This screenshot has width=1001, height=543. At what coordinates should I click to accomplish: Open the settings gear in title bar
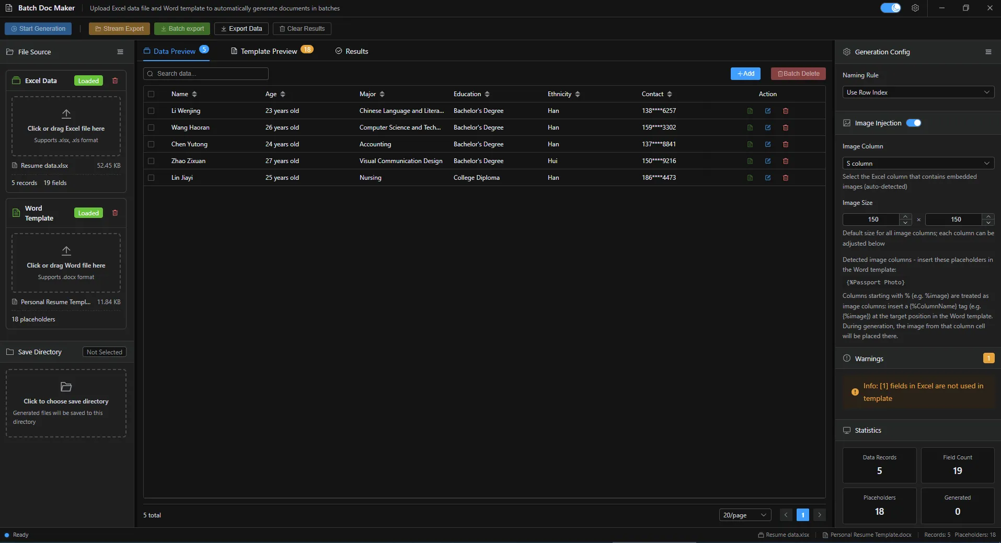[x=915, y=8]
